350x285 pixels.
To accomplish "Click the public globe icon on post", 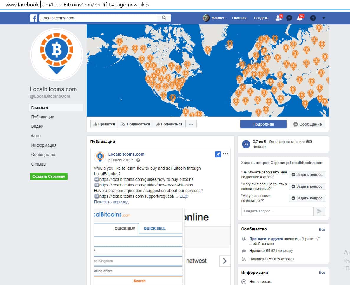I will click(138, 160).
